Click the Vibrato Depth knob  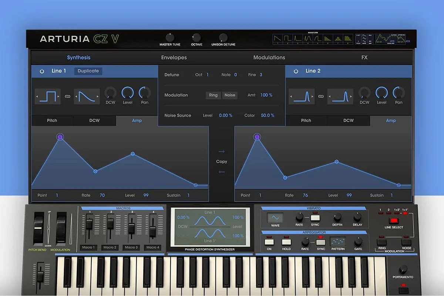tap(337, 217)
